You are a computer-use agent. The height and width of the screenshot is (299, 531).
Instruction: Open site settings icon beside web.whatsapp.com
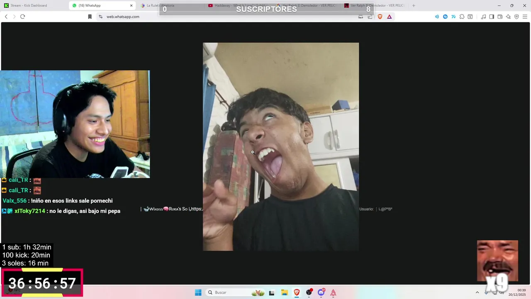tap(100, 17)
